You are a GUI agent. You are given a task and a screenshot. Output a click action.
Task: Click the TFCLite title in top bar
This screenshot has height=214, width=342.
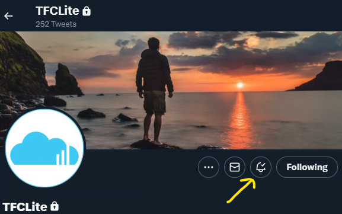click(x=57, y=11)
